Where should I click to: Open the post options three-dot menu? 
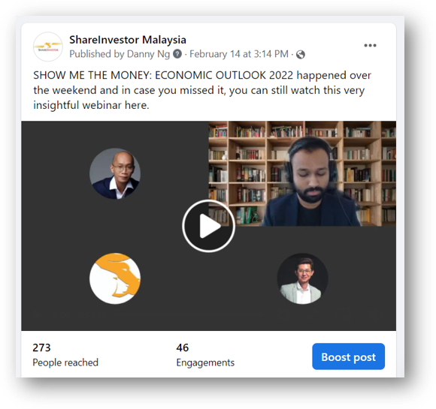(370, 46)
